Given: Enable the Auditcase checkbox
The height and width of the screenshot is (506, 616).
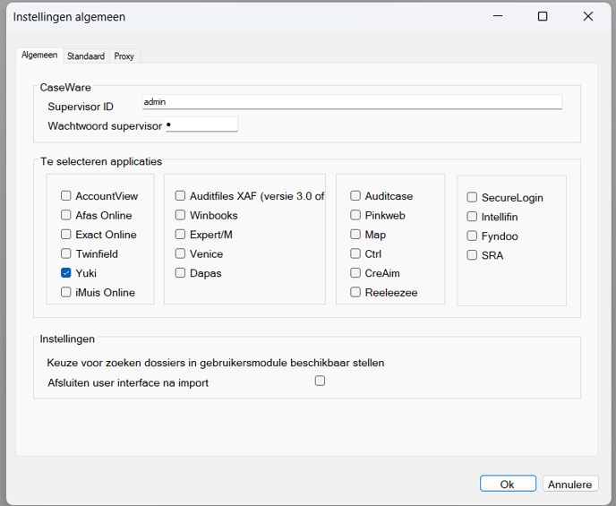Looking at the screenshot, I should click(355, 195).
